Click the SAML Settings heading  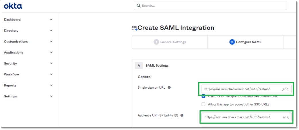tap(157, 65)
